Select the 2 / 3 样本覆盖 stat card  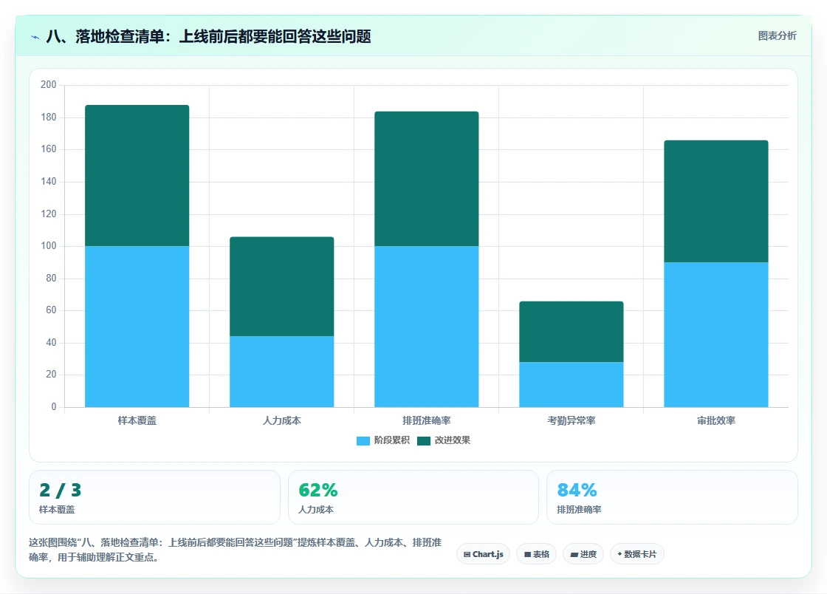point(154,497)
